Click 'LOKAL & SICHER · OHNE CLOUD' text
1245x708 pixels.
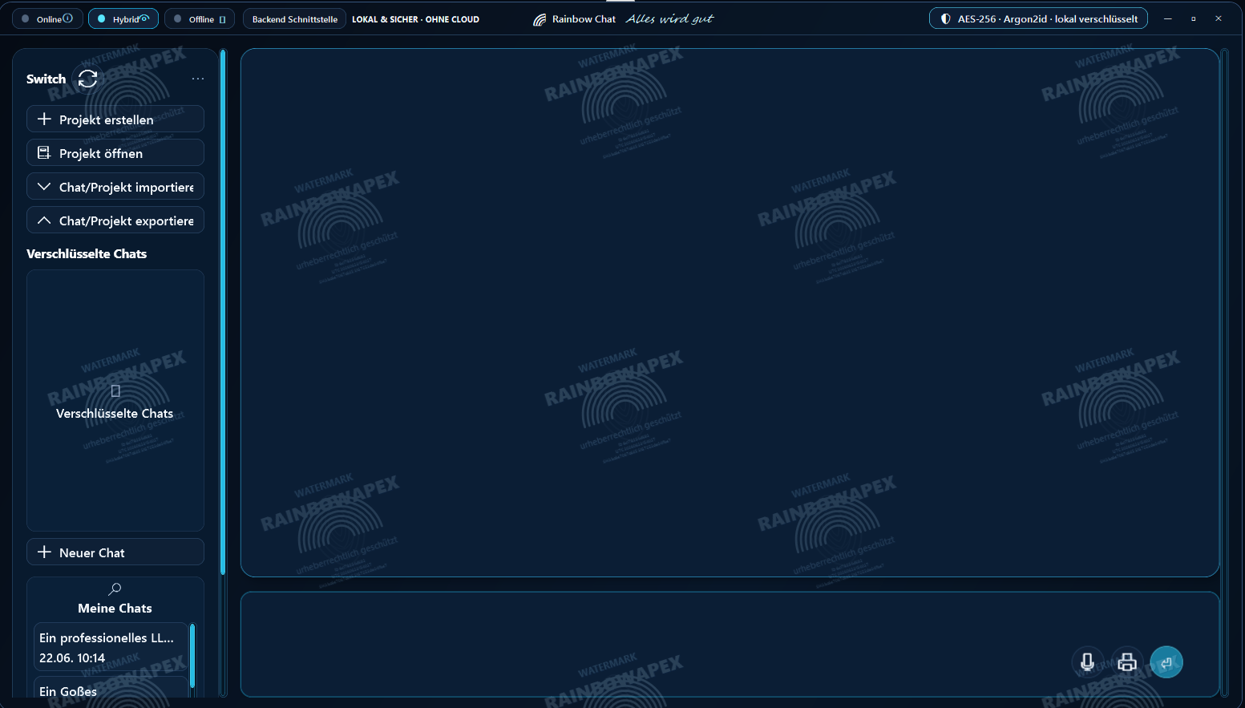point(415,19)
